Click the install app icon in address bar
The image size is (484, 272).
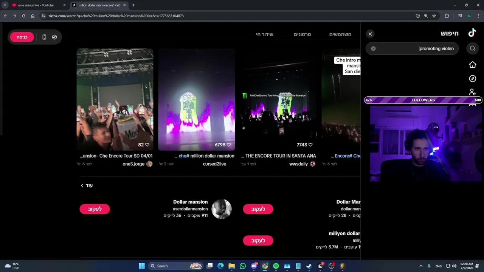point(417,16)
